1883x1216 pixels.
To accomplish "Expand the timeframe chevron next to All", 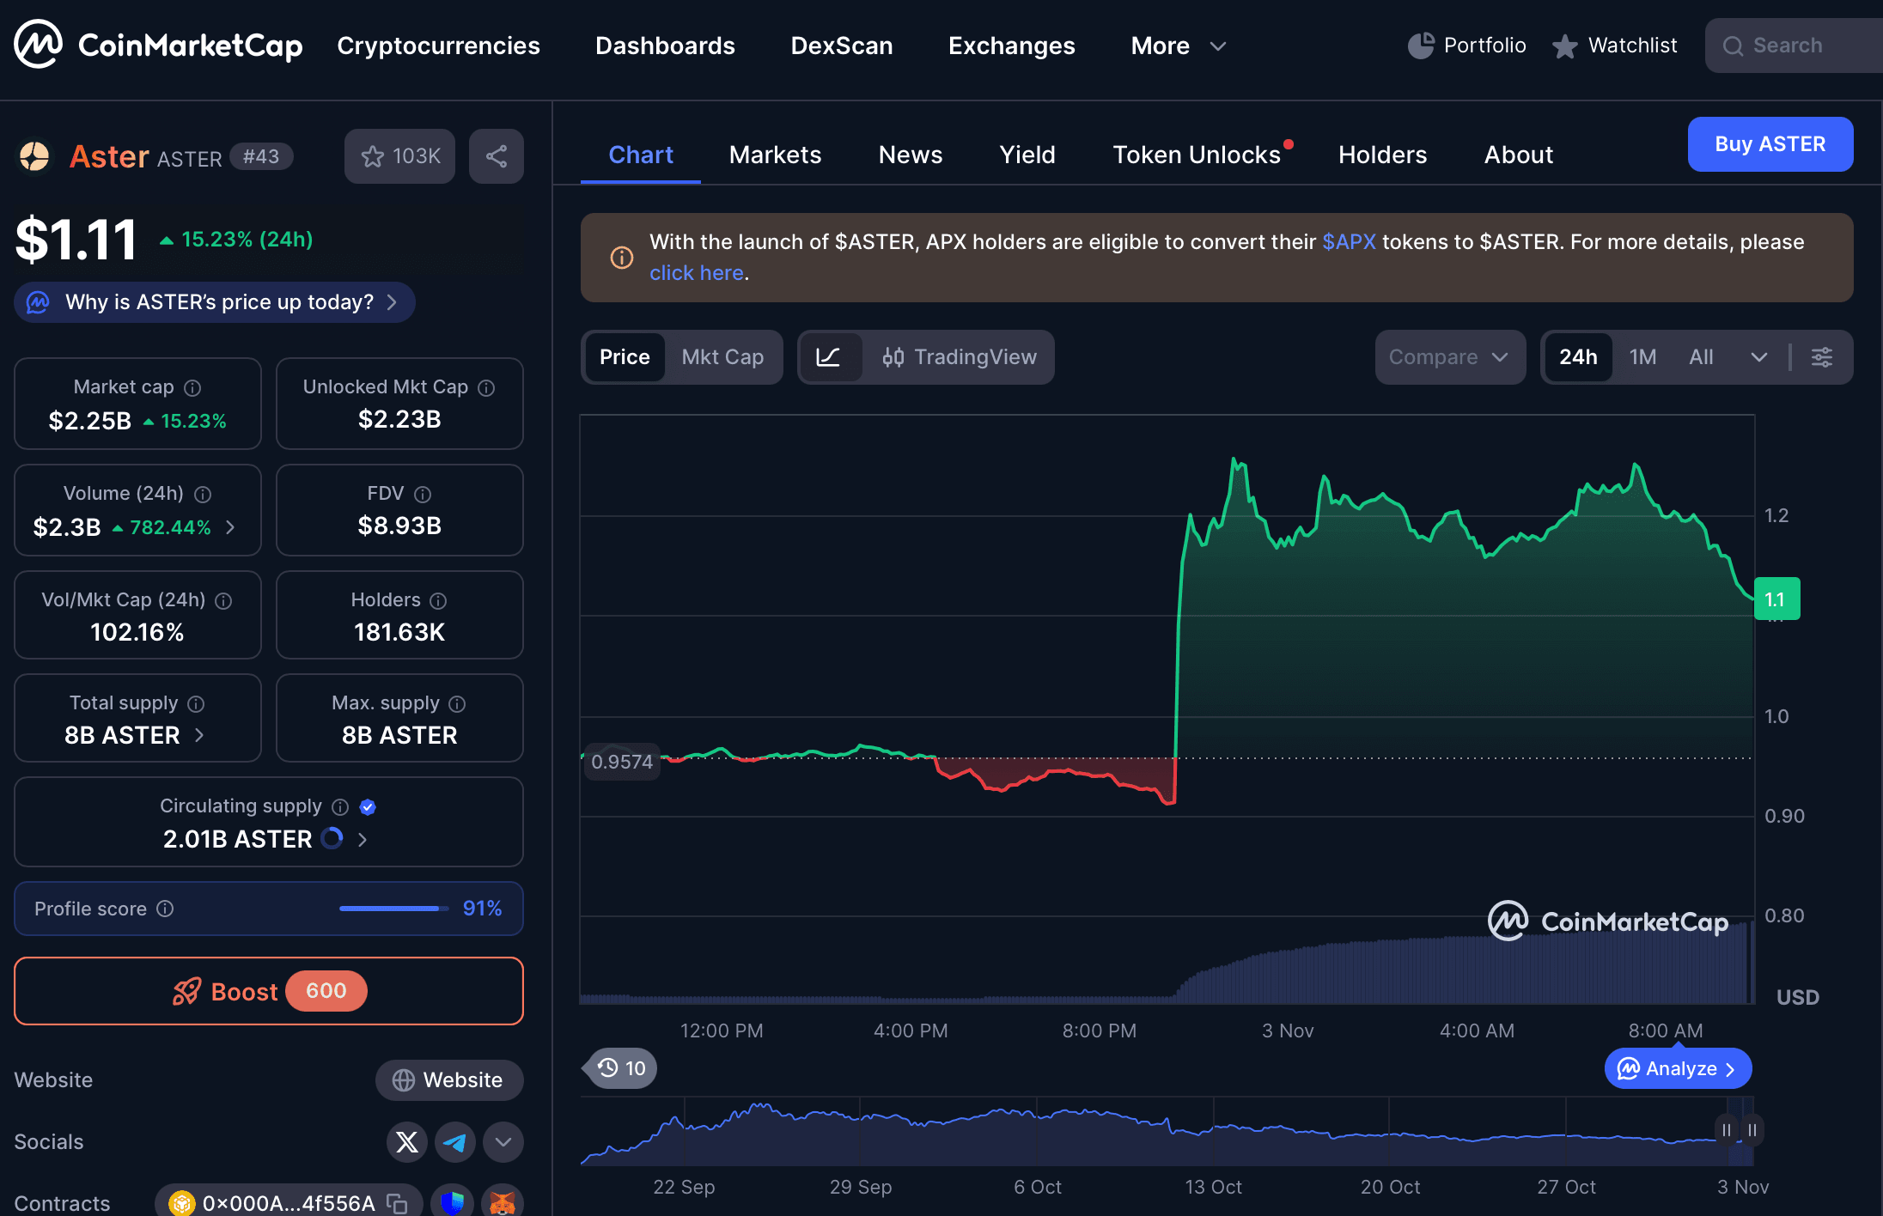I will [1758, 357].
